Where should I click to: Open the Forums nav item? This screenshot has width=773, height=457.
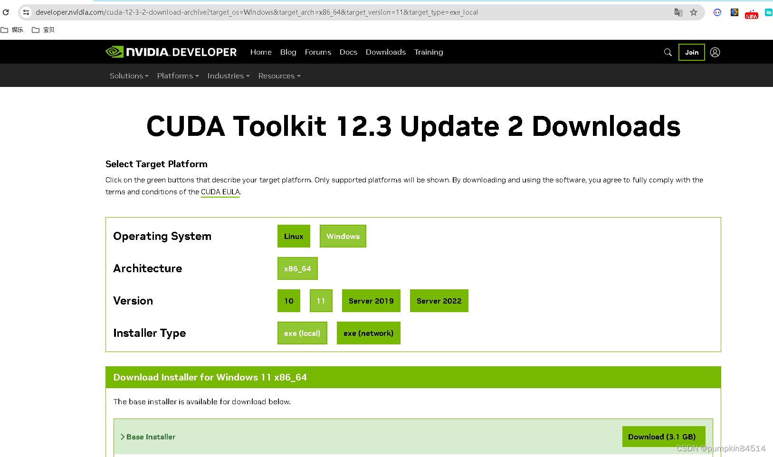tap(318, 52)
